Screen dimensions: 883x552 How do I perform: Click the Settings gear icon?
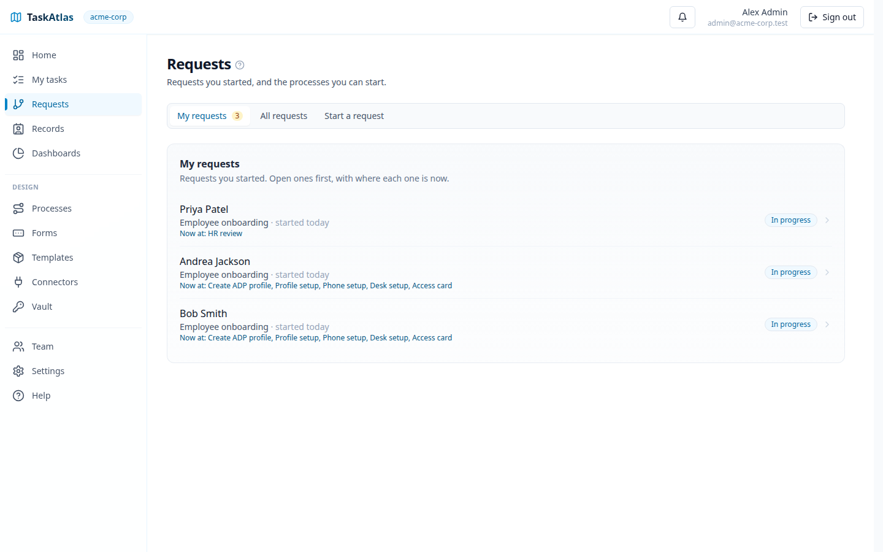[18, 371]
